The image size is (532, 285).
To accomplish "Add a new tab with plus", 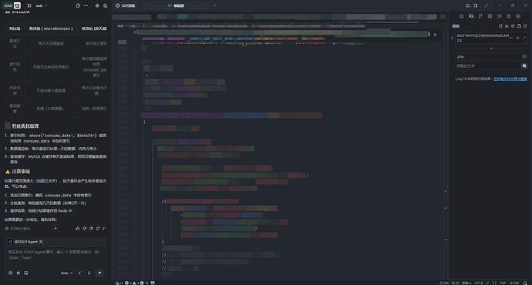I will (215, 5).
